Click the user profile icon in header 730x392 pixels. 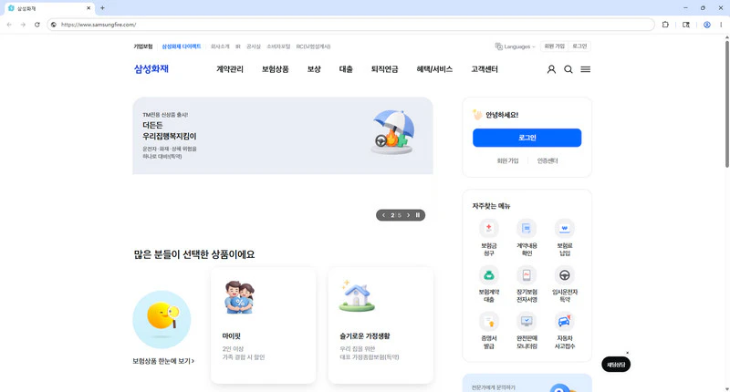click(551, 69)
